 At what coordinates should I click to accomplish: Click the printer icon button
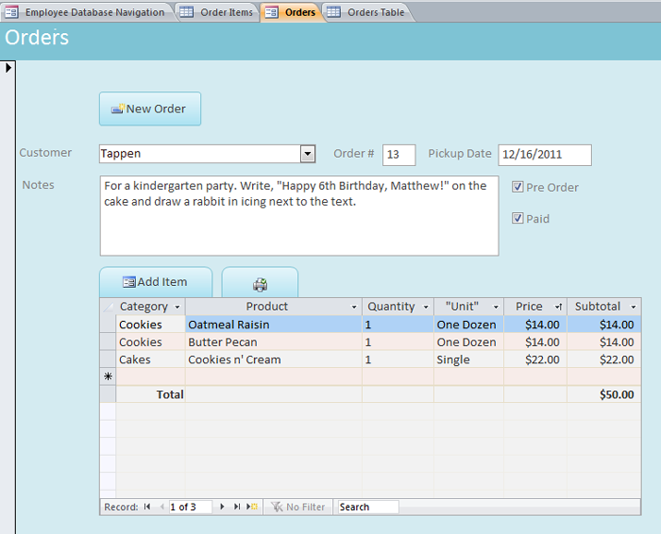pos(260,282)
